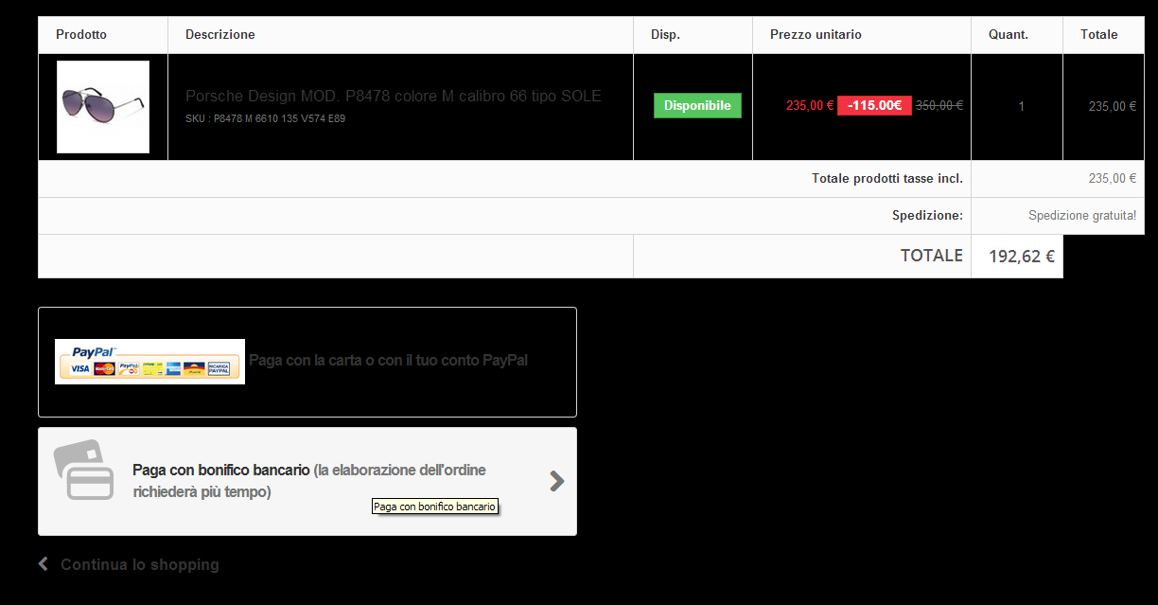
Task: Follow the Continua lo shopping link
Action: coord(140,565)
